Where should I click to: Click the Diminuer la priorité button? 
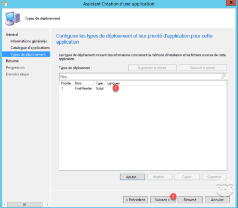point(203,68)
